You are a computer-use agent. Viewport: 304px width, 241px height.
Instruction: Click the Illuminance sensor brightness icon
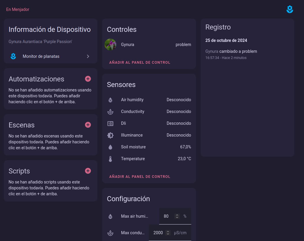[110, 135]
